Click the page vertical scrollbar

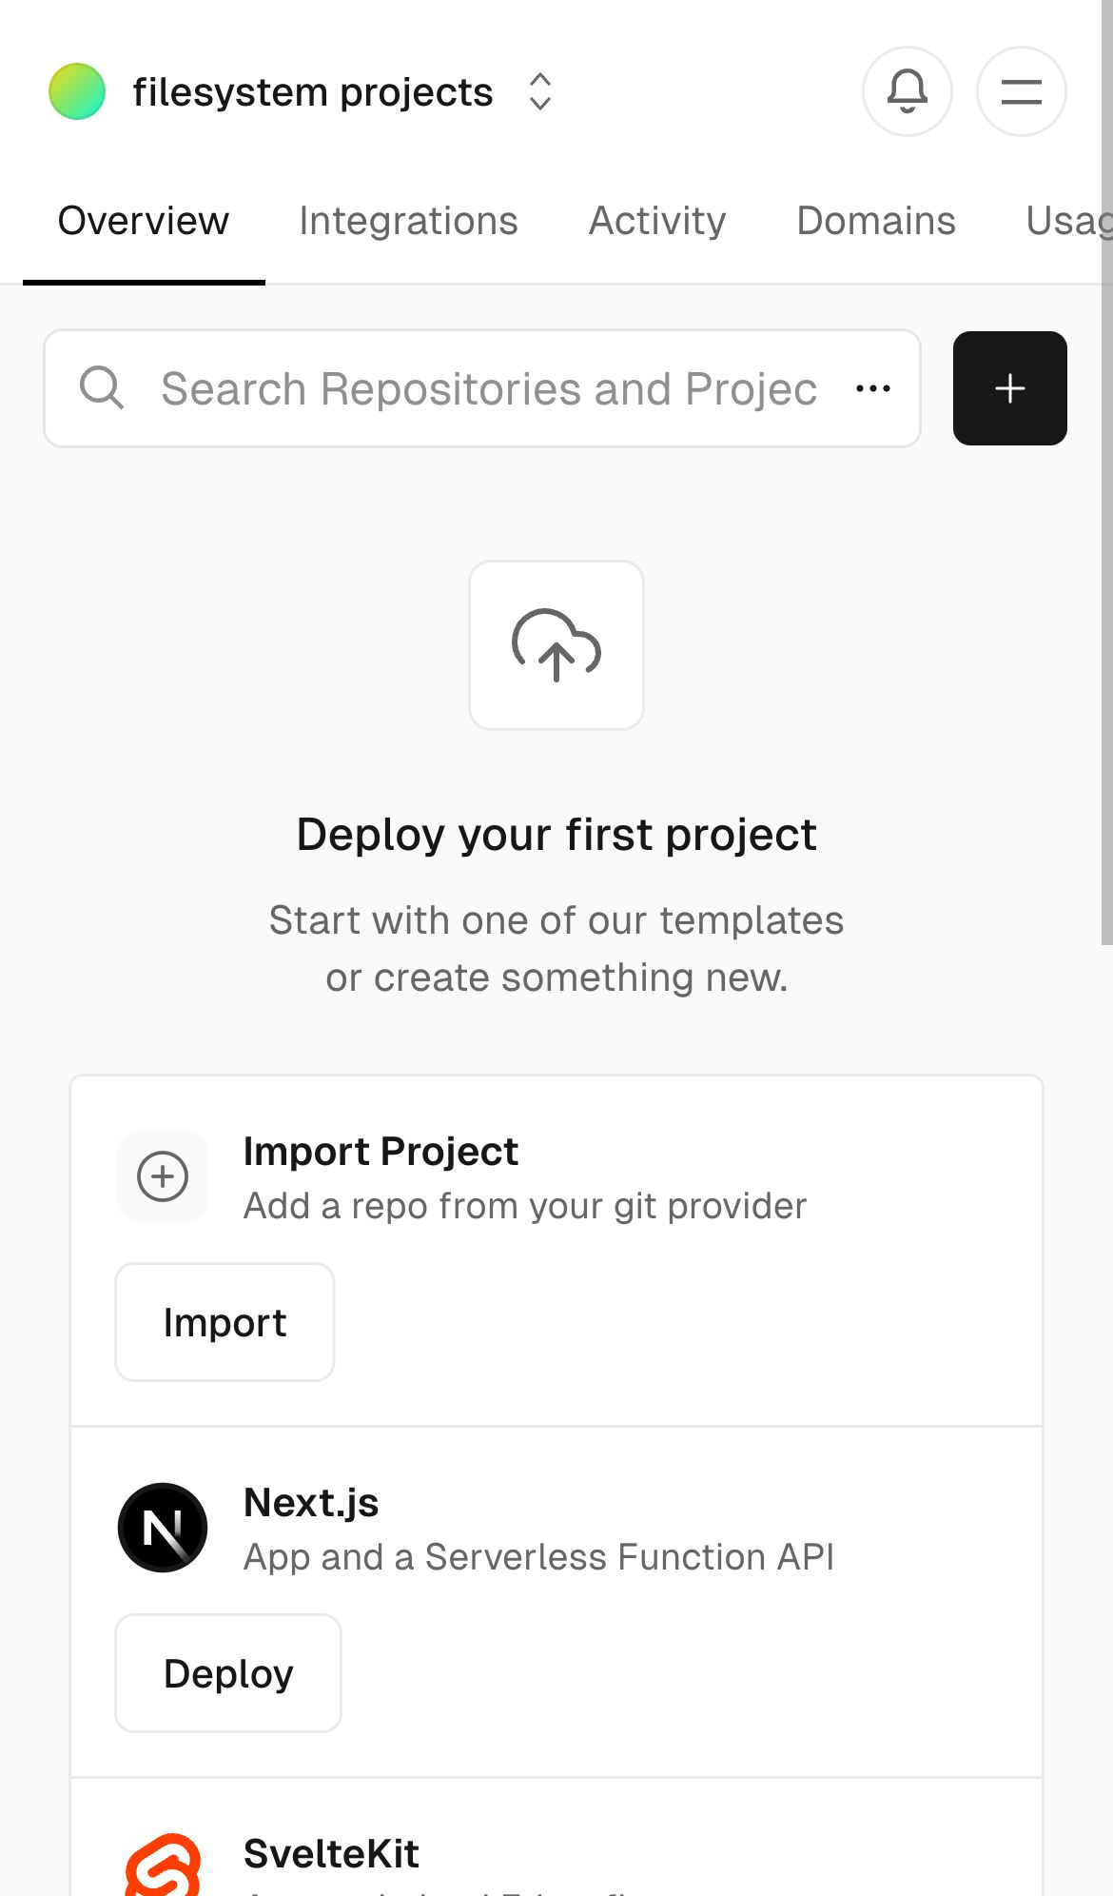click(1107, 472)
